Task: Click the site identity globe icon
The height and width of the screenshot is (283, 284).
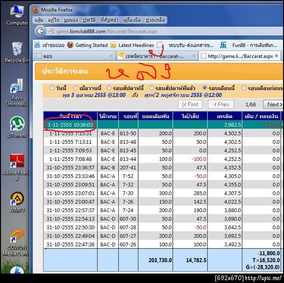Action: [52, 31]
